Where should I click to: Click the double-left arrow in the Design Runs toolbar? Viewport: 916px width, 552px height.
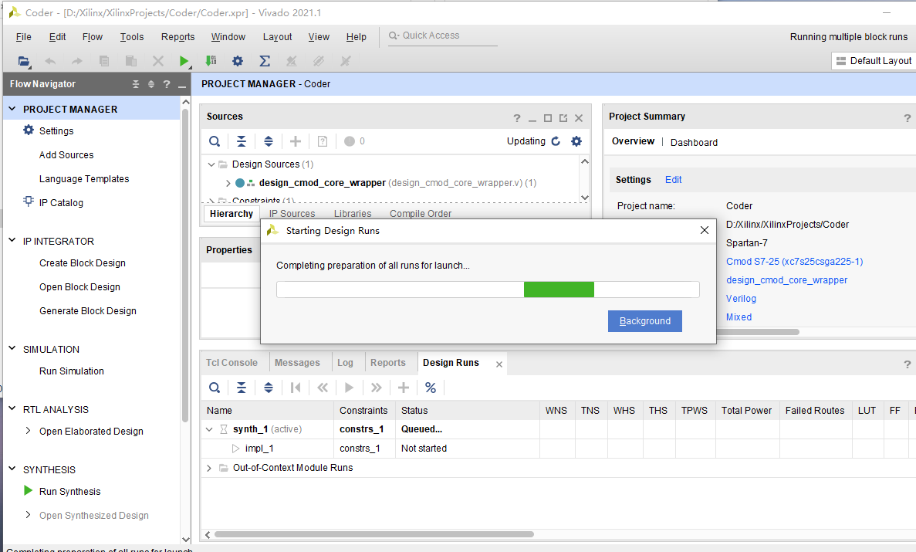(x=323, y=388)
